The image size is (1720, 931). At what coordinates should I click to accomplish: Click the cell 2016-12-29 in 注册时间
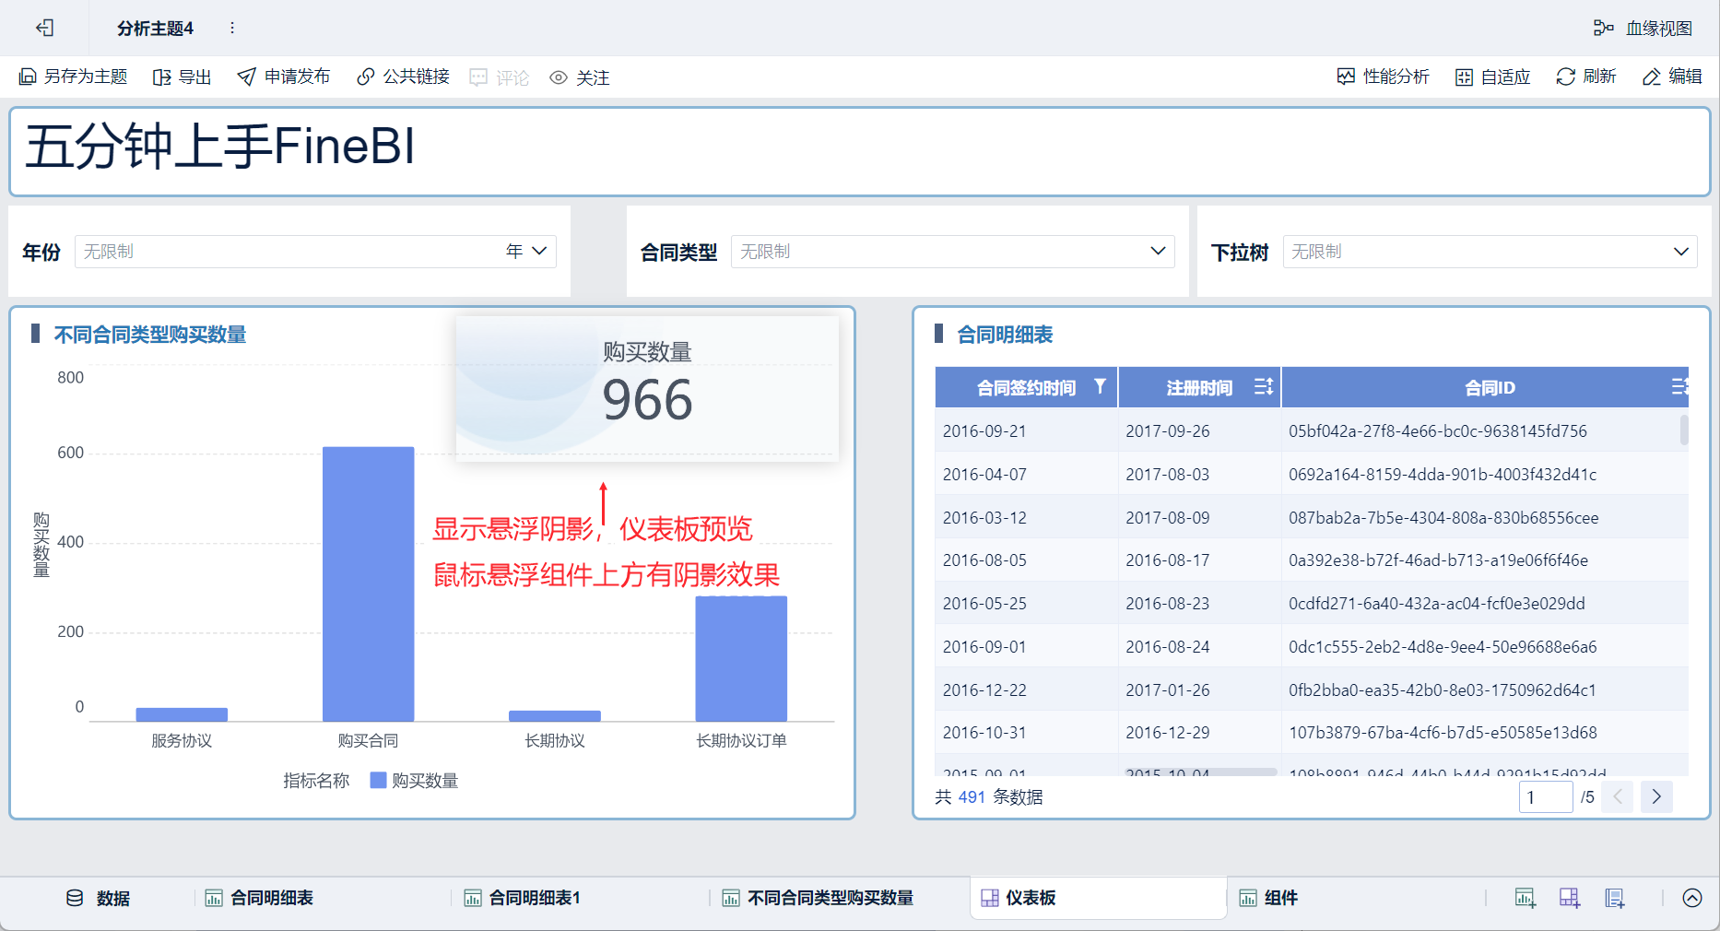click(1168, 733)
